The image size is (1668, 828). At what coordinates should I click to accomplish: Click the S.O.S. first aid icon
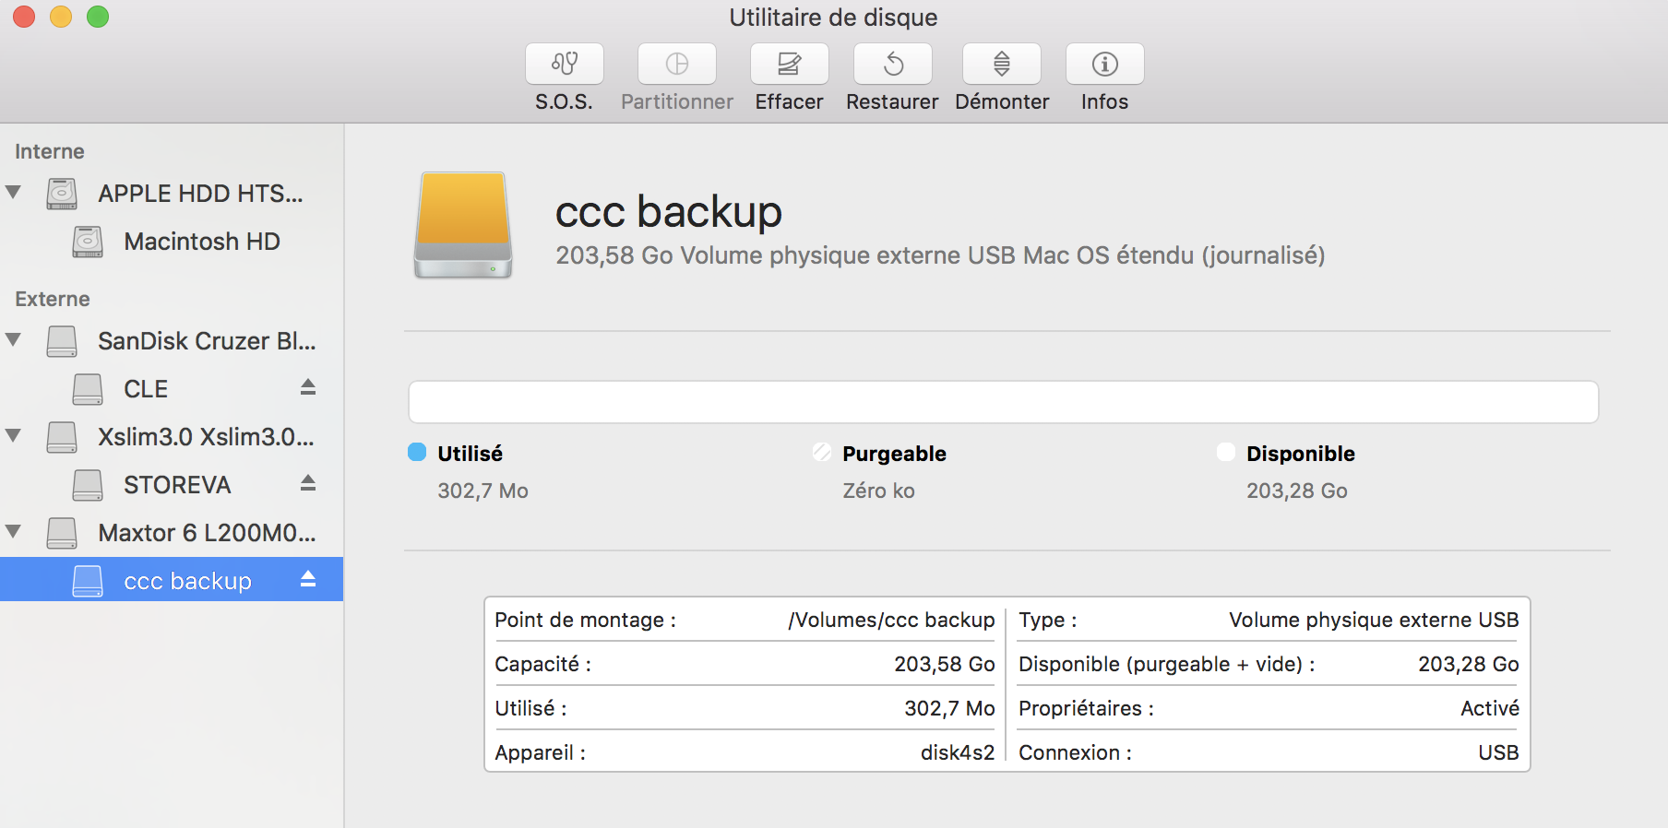pos(564,64)
